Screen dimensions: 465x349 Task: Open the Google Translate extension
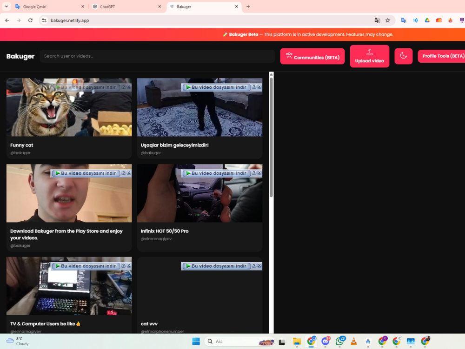coord(404,20)
